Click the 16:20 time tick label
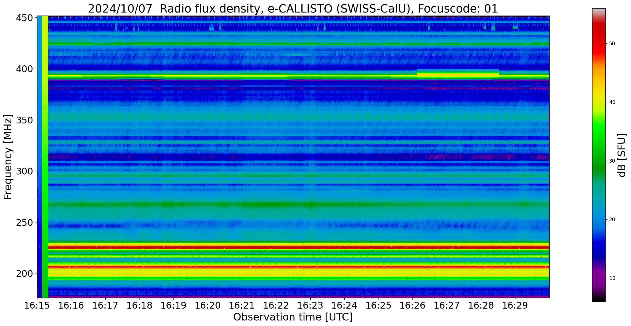631x326 pixels. [x=208, y=305]
